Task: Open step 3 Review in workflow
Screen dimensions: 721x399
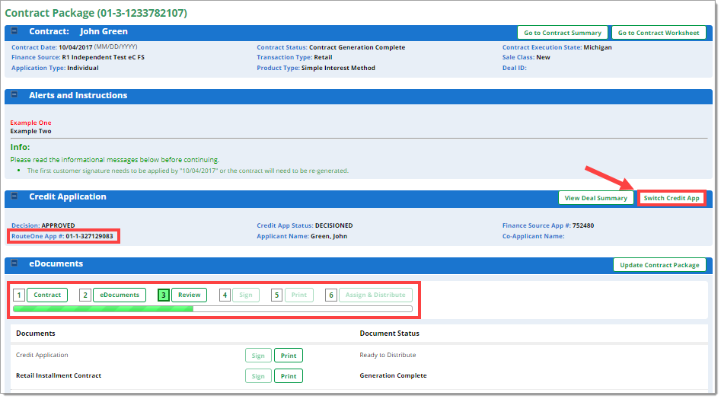Action: tap(189, 295)
